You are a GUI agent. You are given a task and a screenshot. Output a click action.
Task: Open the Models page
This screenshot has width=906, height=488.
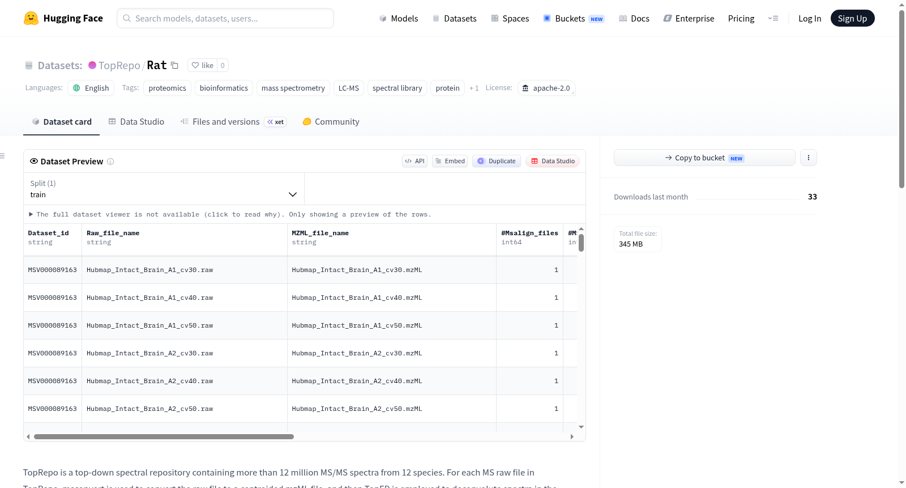tap(398, 18)
